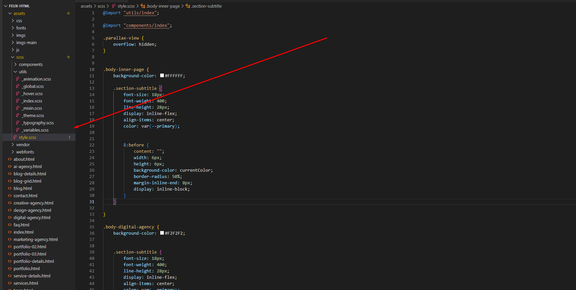Click the symbol icon before .section-subtitle breadcrumb
The height and width of the screenshot is (290, 576).
188,6
